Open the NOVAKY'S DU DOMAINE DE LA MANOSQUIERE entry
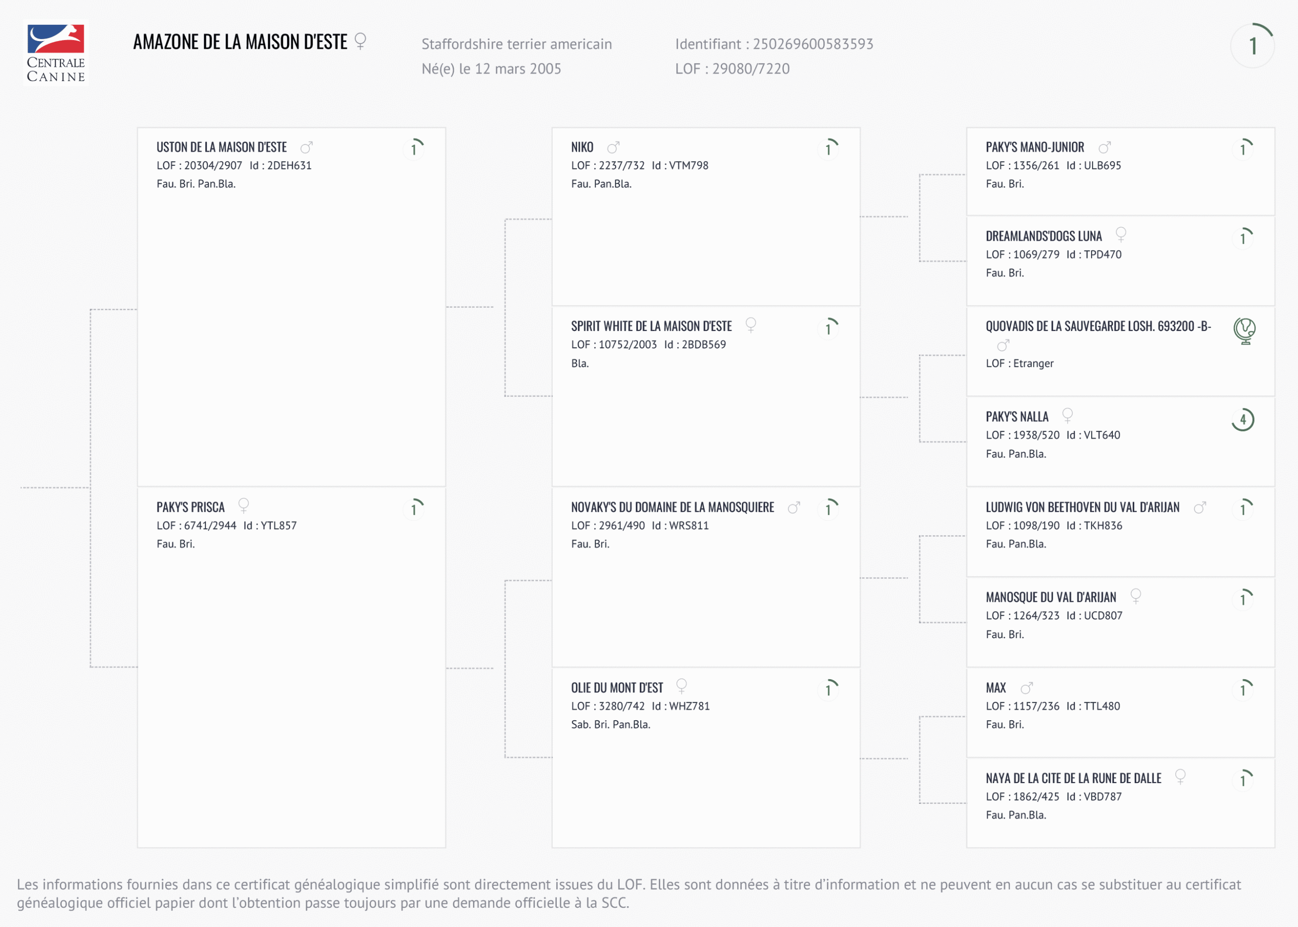The image size is (1298, 927). (672, 507)
